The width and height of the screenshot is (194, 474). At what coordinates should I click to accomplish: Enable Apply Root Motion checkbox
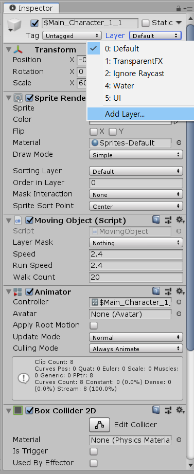point(94,325)
